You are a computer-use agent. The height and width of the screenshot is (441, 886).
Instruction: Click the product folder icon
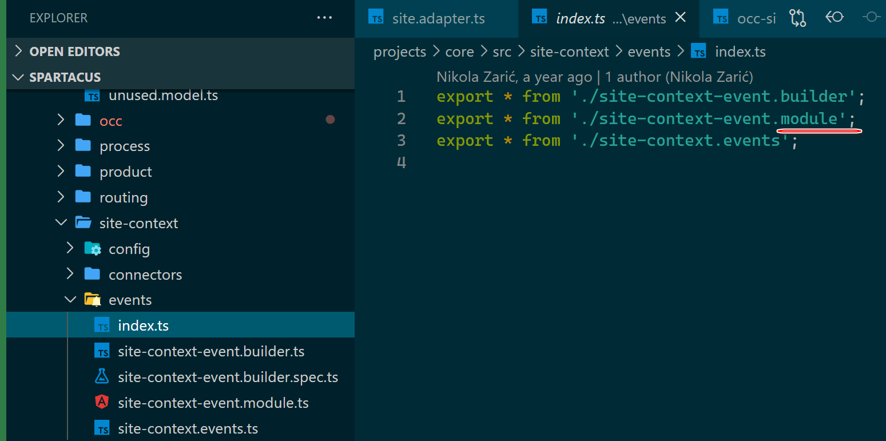click(x=84, y=172)
